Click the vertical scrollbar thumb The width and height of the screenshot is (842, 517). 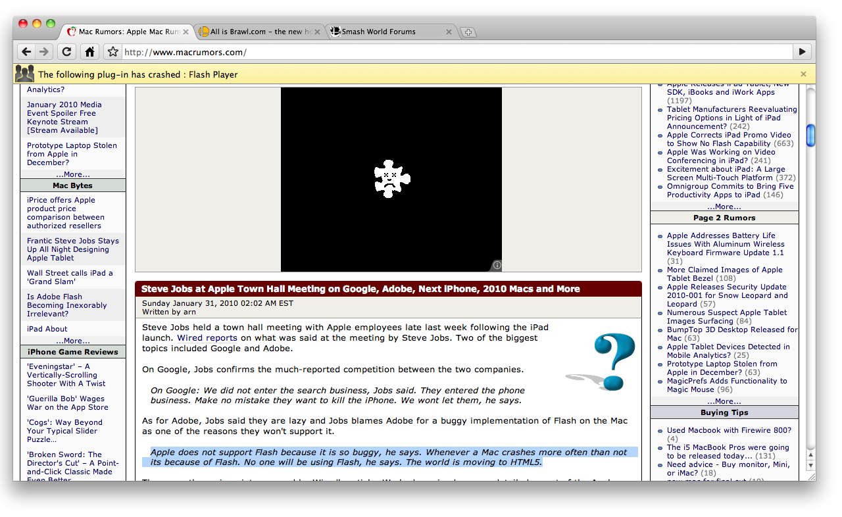pyautogui.click(x=810, y=135)
